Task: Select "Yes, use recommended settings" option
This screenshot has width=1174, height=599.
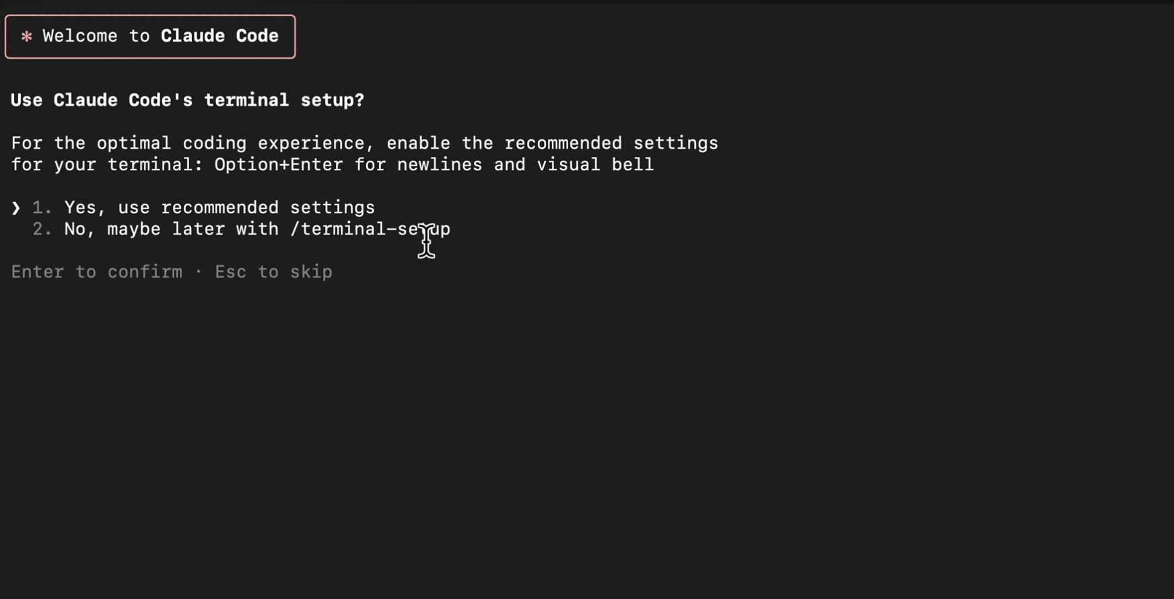Action: point(219,208)
